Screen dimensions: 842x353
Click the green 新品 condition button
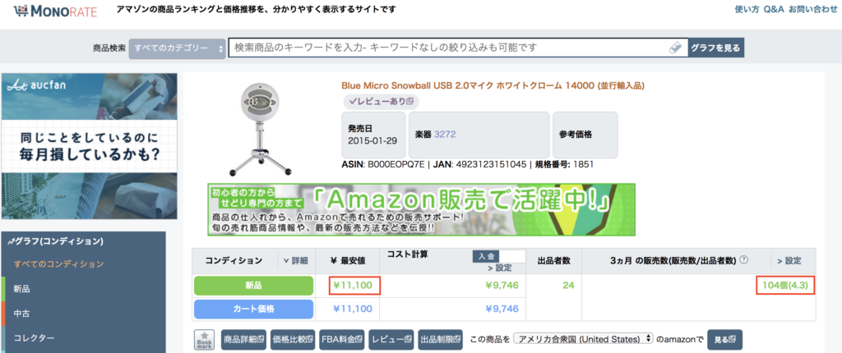[x=253, y=286]
